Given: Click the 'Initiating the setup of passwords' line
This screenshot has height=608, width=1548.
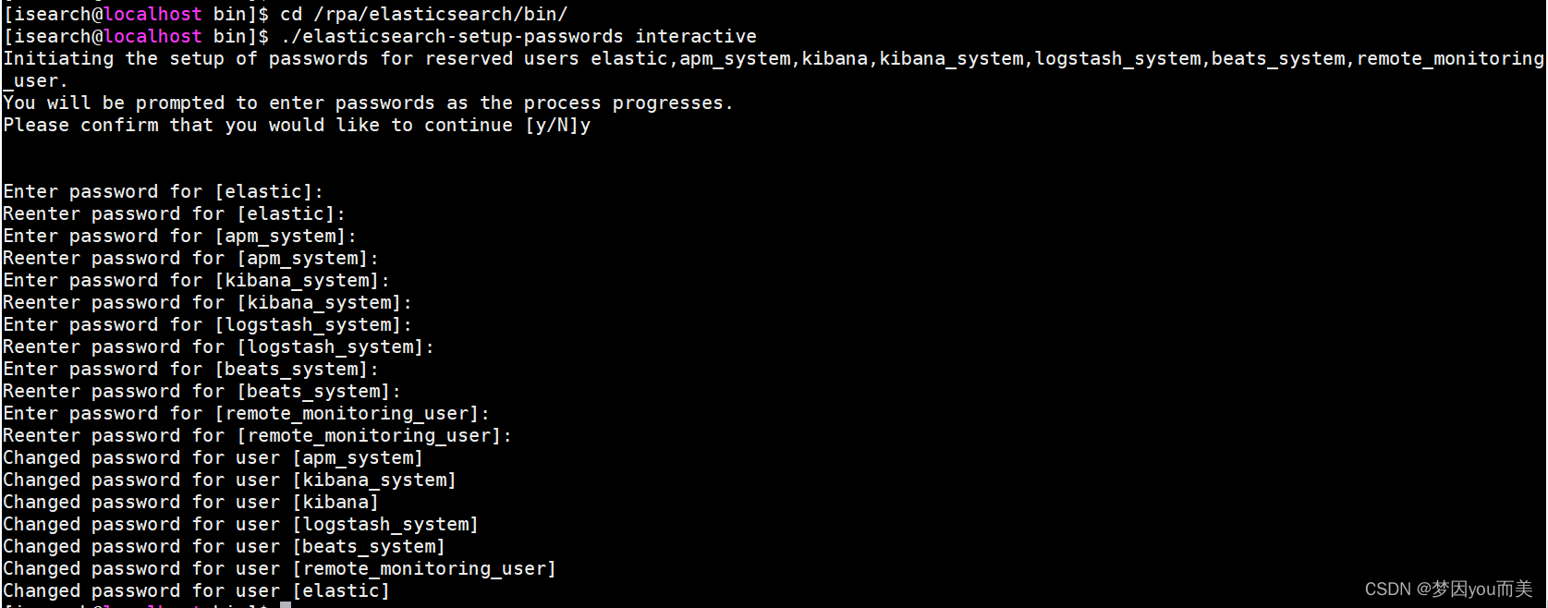Looking at the screenshot, I should point(774,58).
